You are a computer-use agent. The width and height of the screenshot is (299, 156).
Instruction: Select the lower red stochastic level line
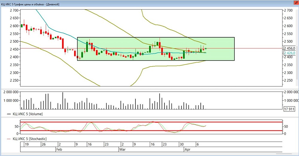click(151, 131)
